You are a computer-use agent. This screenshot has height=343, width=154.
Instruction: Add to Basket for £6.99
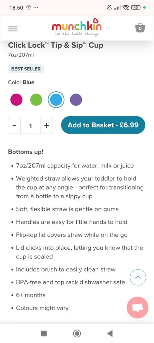103,125
